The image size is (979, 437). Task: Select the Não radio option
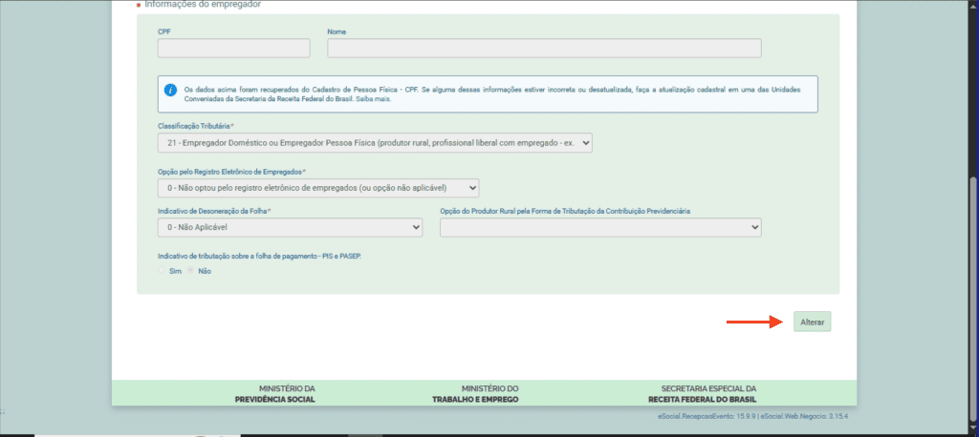191,271
